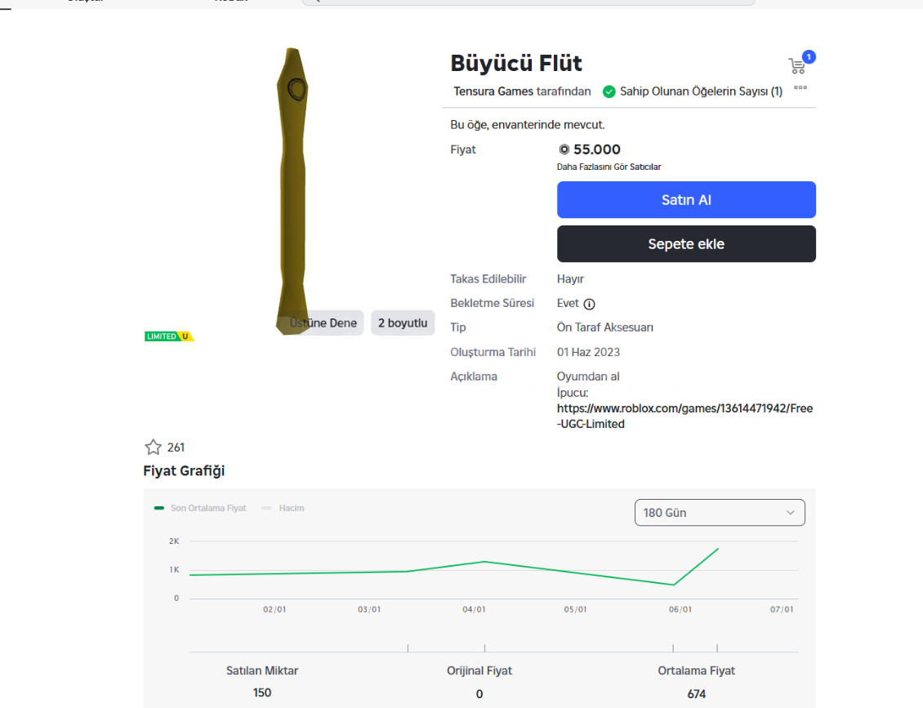923x708 pixels.
Task: Click the cart badge showing 1
Action: [x=809, y=56]
